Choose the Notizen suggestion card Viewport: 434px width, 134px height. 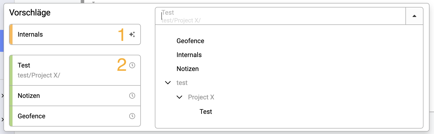point(75,96)
